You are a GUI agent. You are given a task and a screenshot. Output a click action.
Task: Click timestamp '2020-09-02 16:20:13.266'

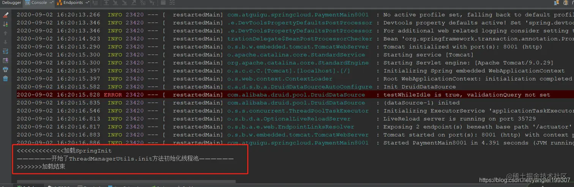[x=58, y=15]
